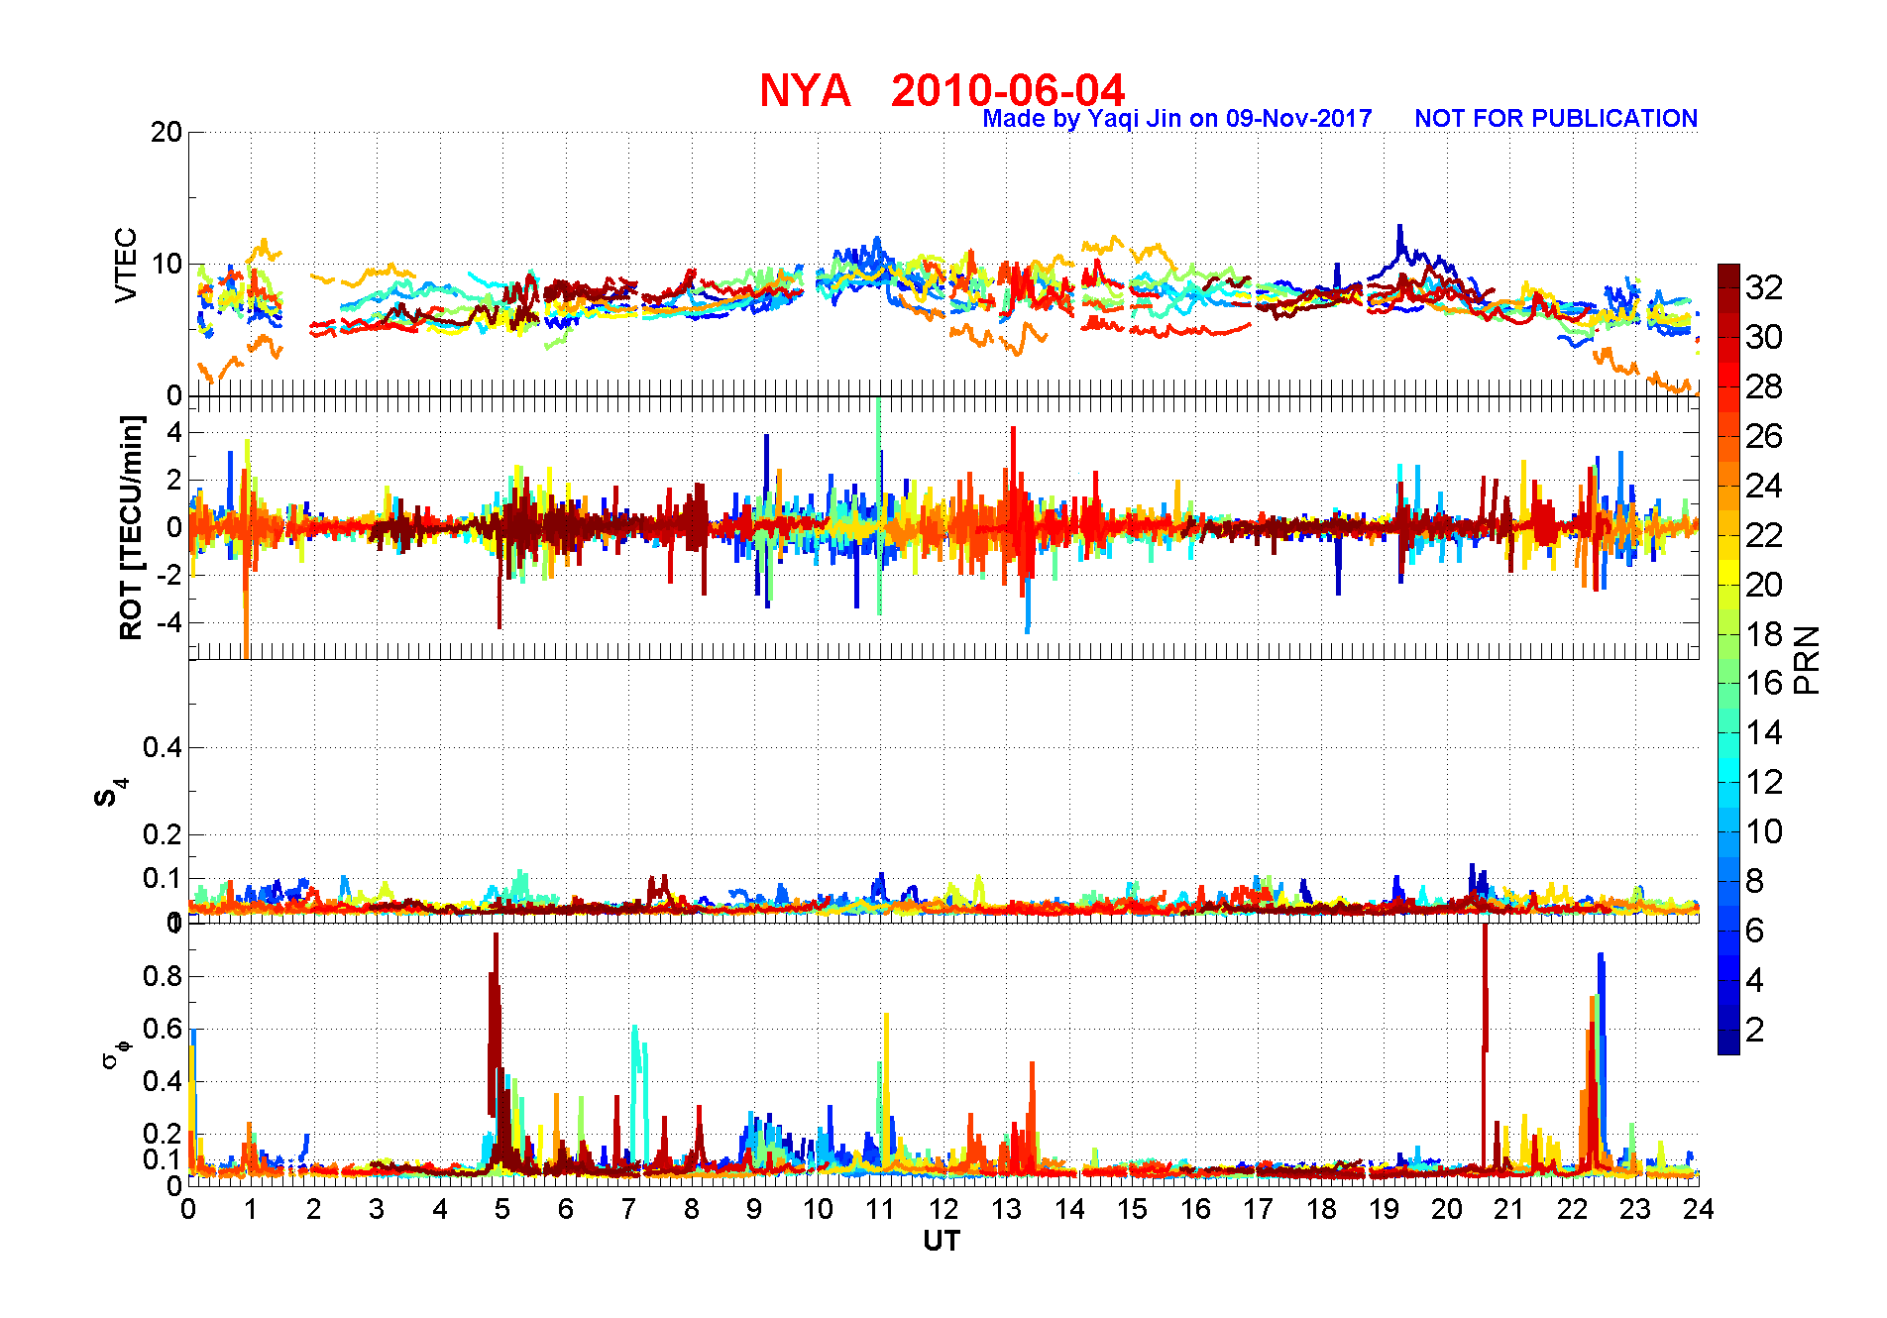Image resolution: width=1887 pixels, height=1318 pixels.
Task: Select the "0.4" tick on S4 axis
Action: point(163,747)
